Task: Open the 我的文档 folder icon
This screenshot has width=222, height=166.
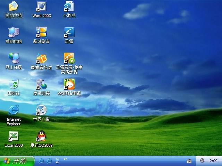Action: [14, 7]
